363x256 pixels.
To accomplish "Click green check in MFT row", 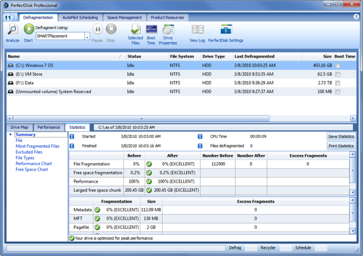I will tap(98, 218).
